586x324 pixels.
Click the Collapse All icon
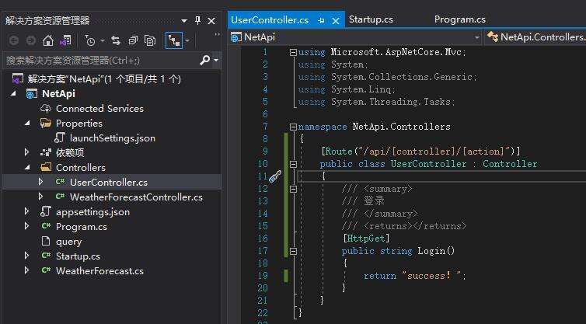click(133, 40)
